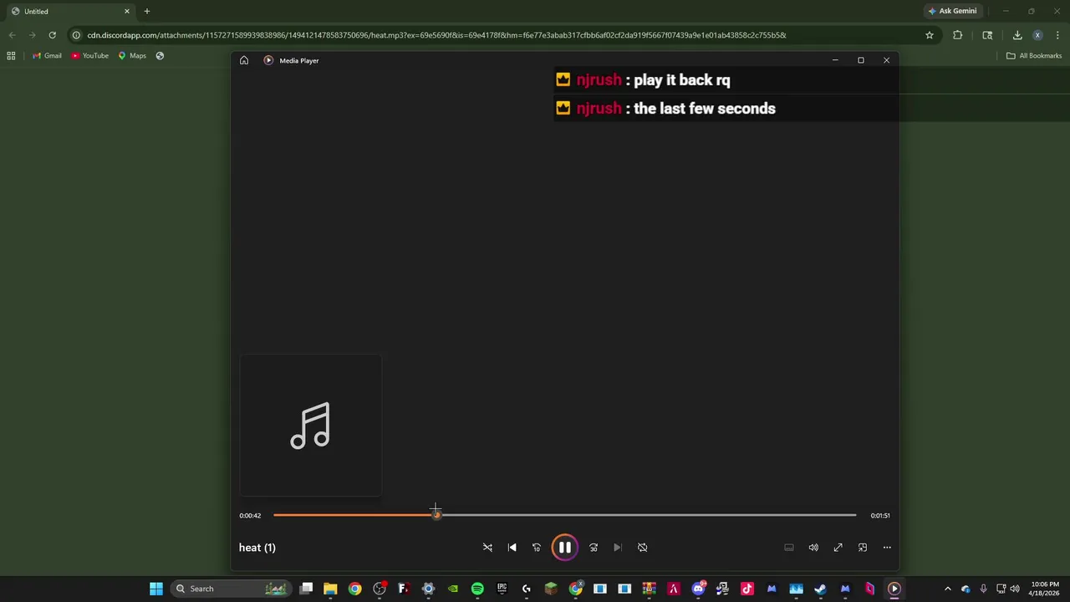Image resolution: width=1070 pixels, height=602 pixels.
Task: Open Minecraft from the taskbar
Action: point(551,589)
